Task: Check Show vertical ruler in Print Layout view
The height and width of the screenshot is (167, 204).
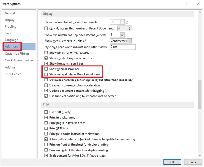Action: [x=46, y=74]
